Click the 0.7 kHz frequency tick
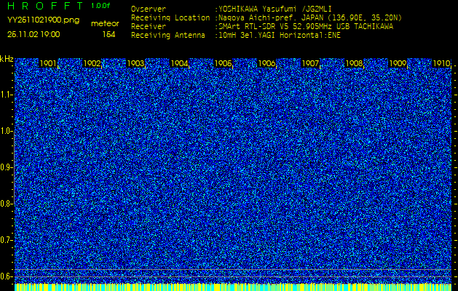458x291 pixels. coord(7,240)
